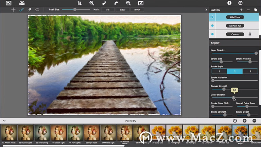
Task: Open the info icon in top bar
Action: point(229,3)
